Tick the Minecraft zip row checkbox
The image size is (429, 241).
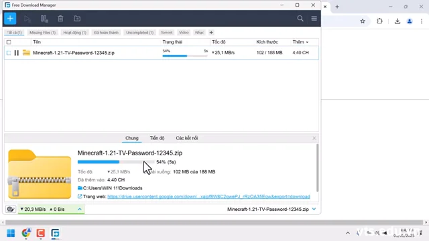[x=9, y=53]
